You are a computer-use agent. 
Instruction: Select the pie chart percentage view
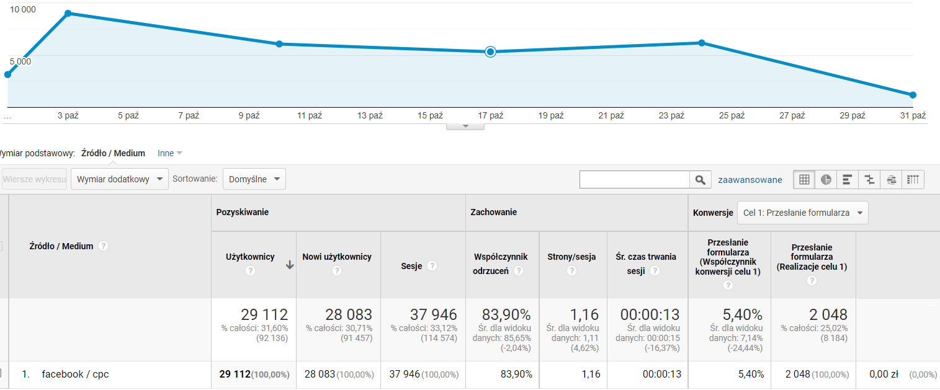826,180
